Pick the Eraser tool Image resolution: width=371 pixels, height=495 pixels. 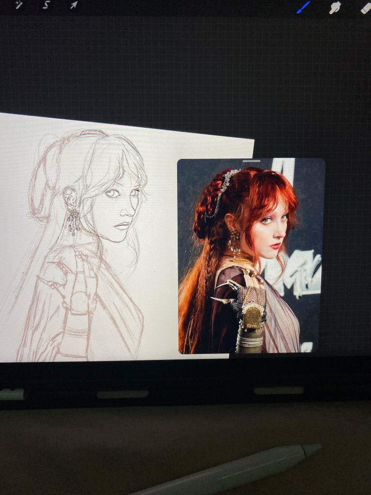[366, 7]
